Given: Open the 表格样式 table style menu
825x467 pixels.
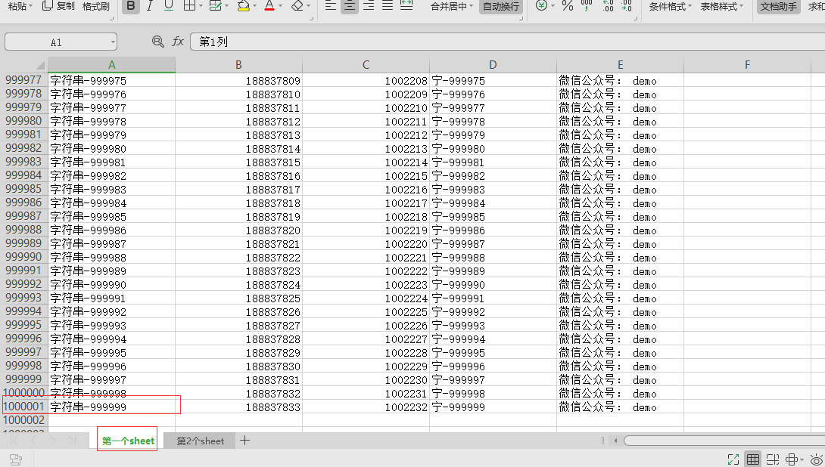Looking at the screenshot, I should point(722,7).
